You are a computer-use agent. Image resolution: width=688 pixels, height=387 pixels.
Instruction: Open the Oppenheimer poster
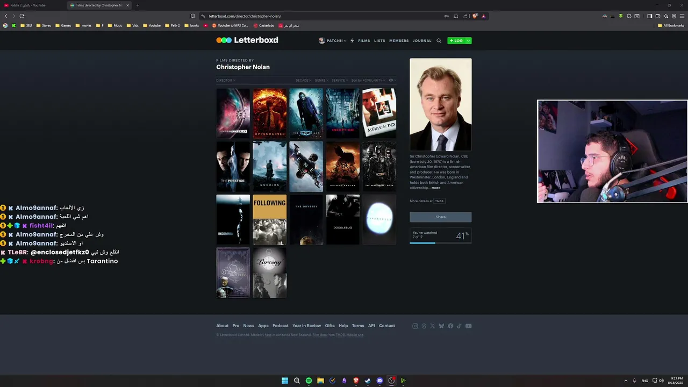pos(270,113)
